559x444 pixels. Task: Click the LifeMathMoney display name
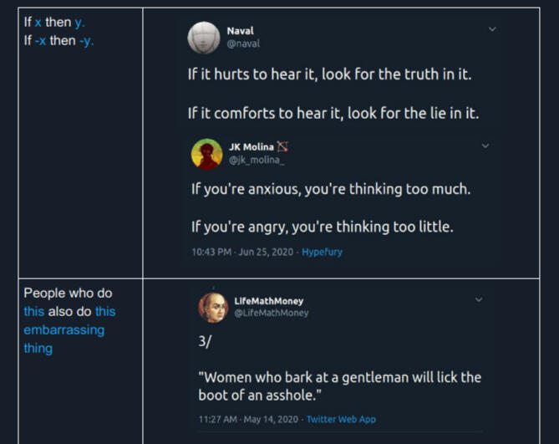(x=268, y=301)
